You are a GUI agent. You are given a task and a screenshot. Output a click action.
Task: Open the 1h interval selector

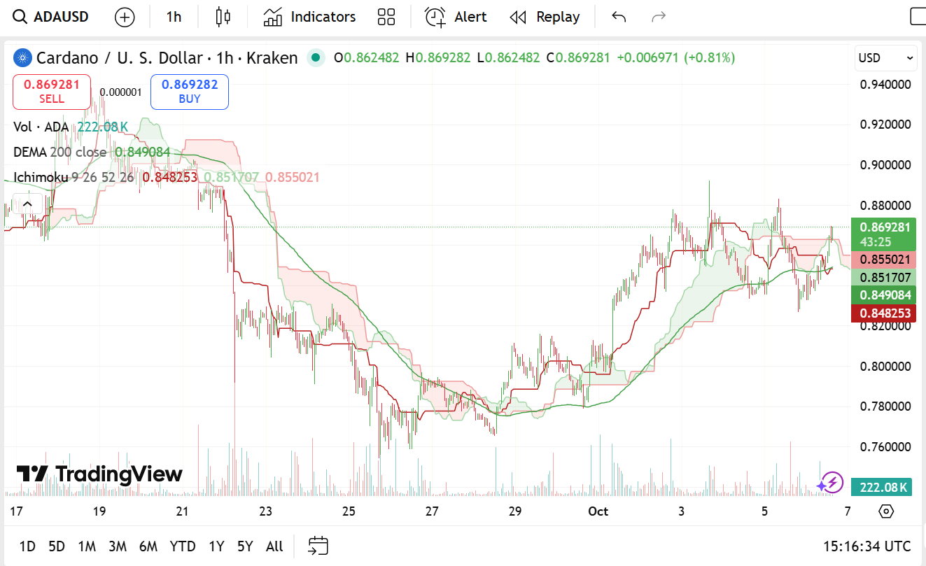174,17
